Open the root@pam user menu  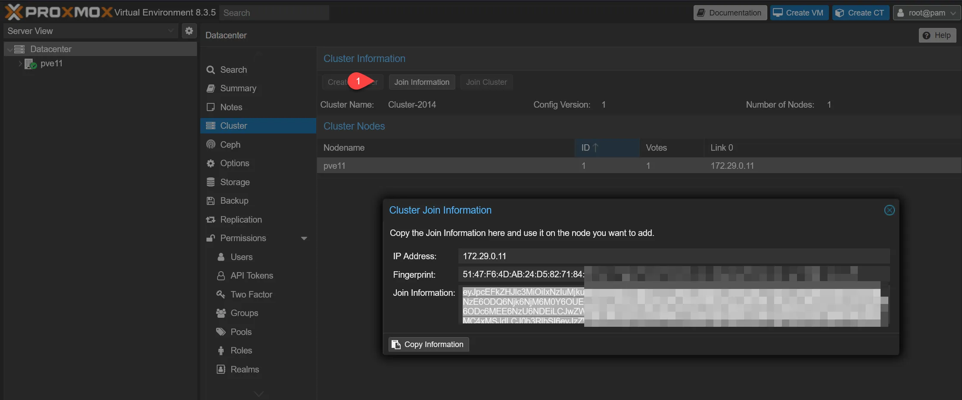point(926,13)
